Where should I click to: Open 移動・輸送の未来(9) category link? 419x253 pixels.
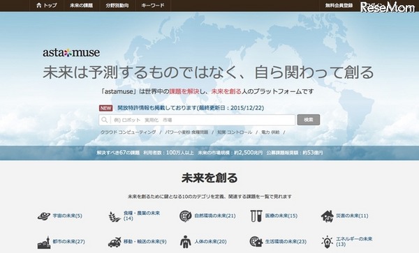(145, 242)
